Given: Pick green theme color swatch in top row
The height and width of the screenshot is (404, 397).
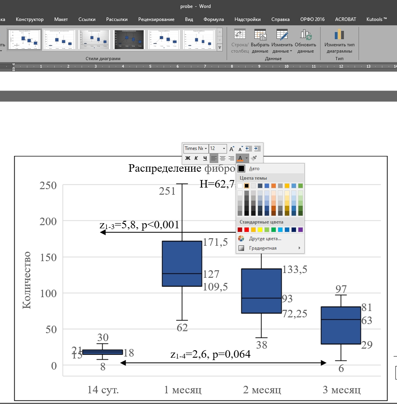Looking at the screenshot, I should (300, 186).
